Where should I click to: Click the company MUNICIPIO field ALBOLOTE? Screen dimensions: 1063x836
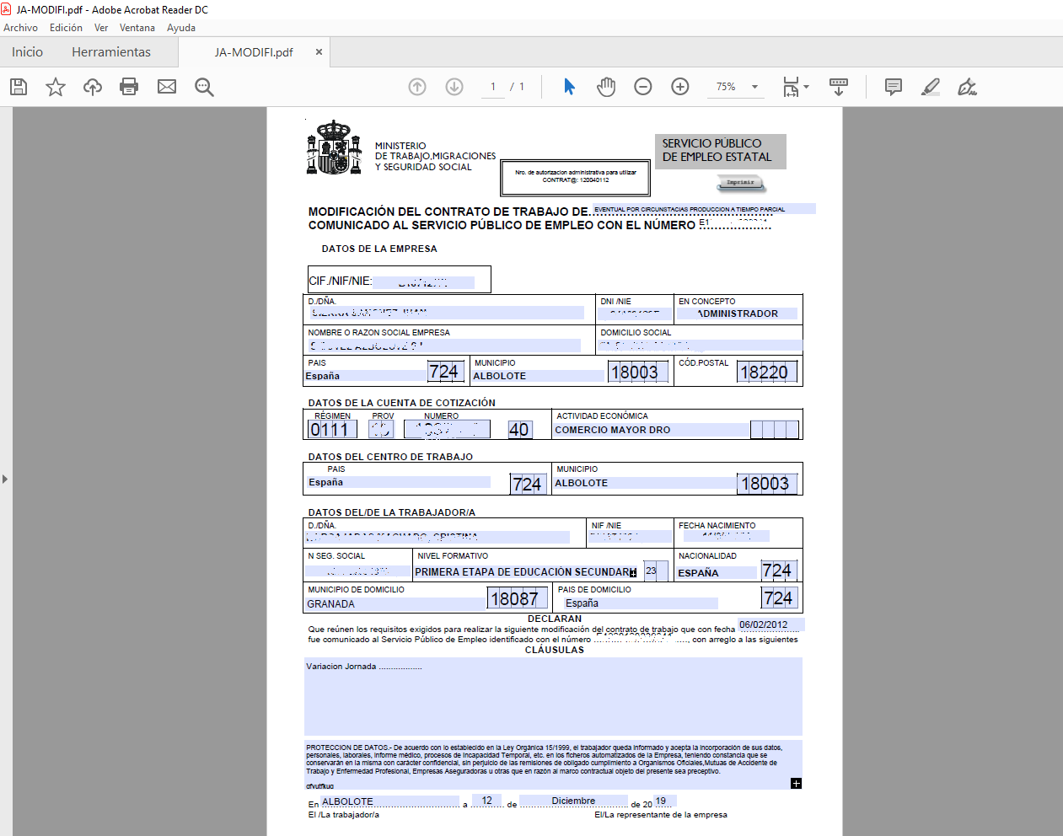pyautogui.click(x=539, y=376)
